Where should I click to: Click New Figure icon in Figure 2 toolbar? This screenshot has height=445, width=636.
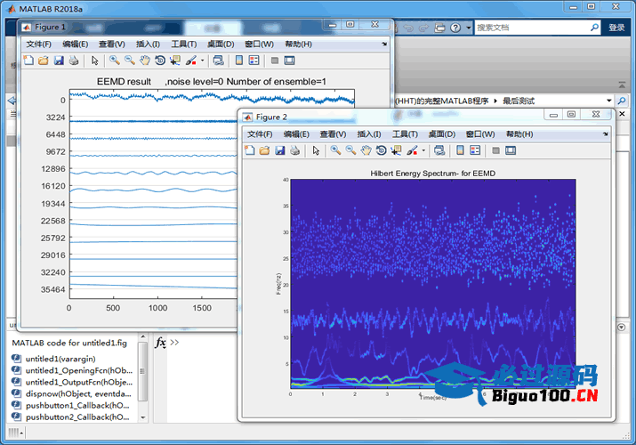click(x=249, y=150)
